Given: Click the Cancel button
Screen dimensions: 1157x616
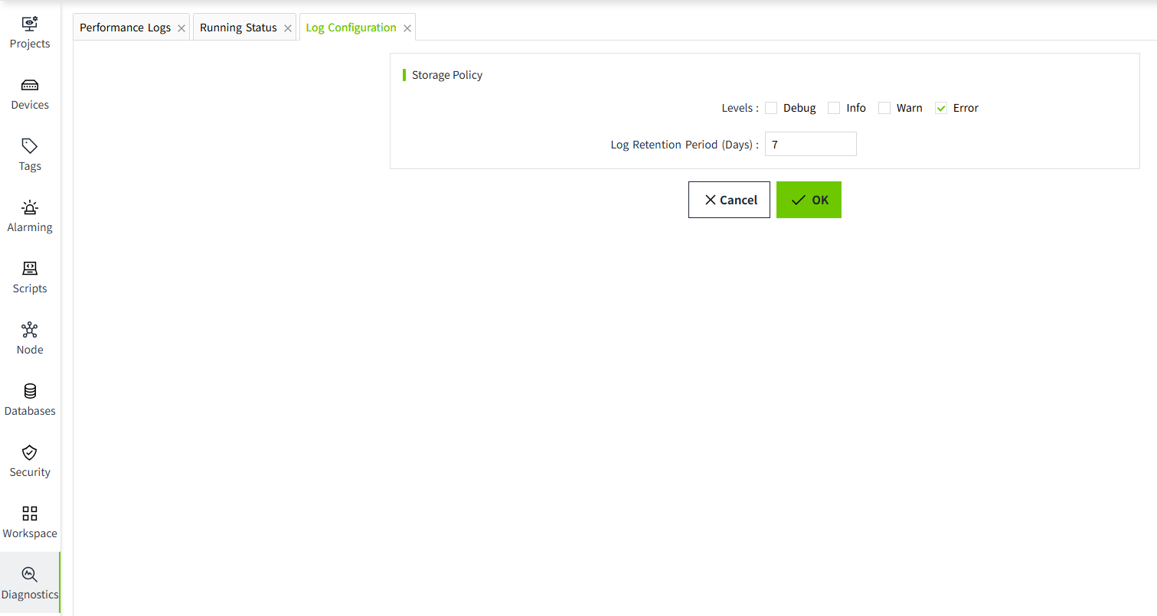Looking at the screenshot, I should (729, 200).
